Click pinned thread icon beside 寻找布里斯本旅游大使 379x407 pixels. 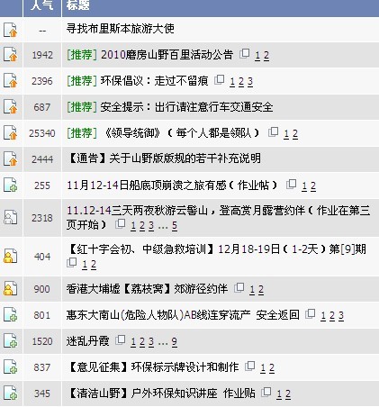click(x=10, y=30)
